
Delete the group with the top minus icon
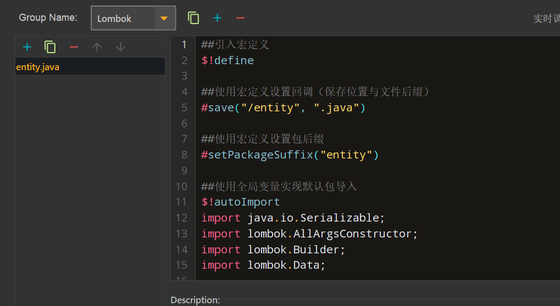click(240, 18)
